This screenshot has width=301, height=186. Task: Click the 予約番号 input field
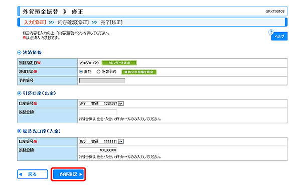point(102,80)
